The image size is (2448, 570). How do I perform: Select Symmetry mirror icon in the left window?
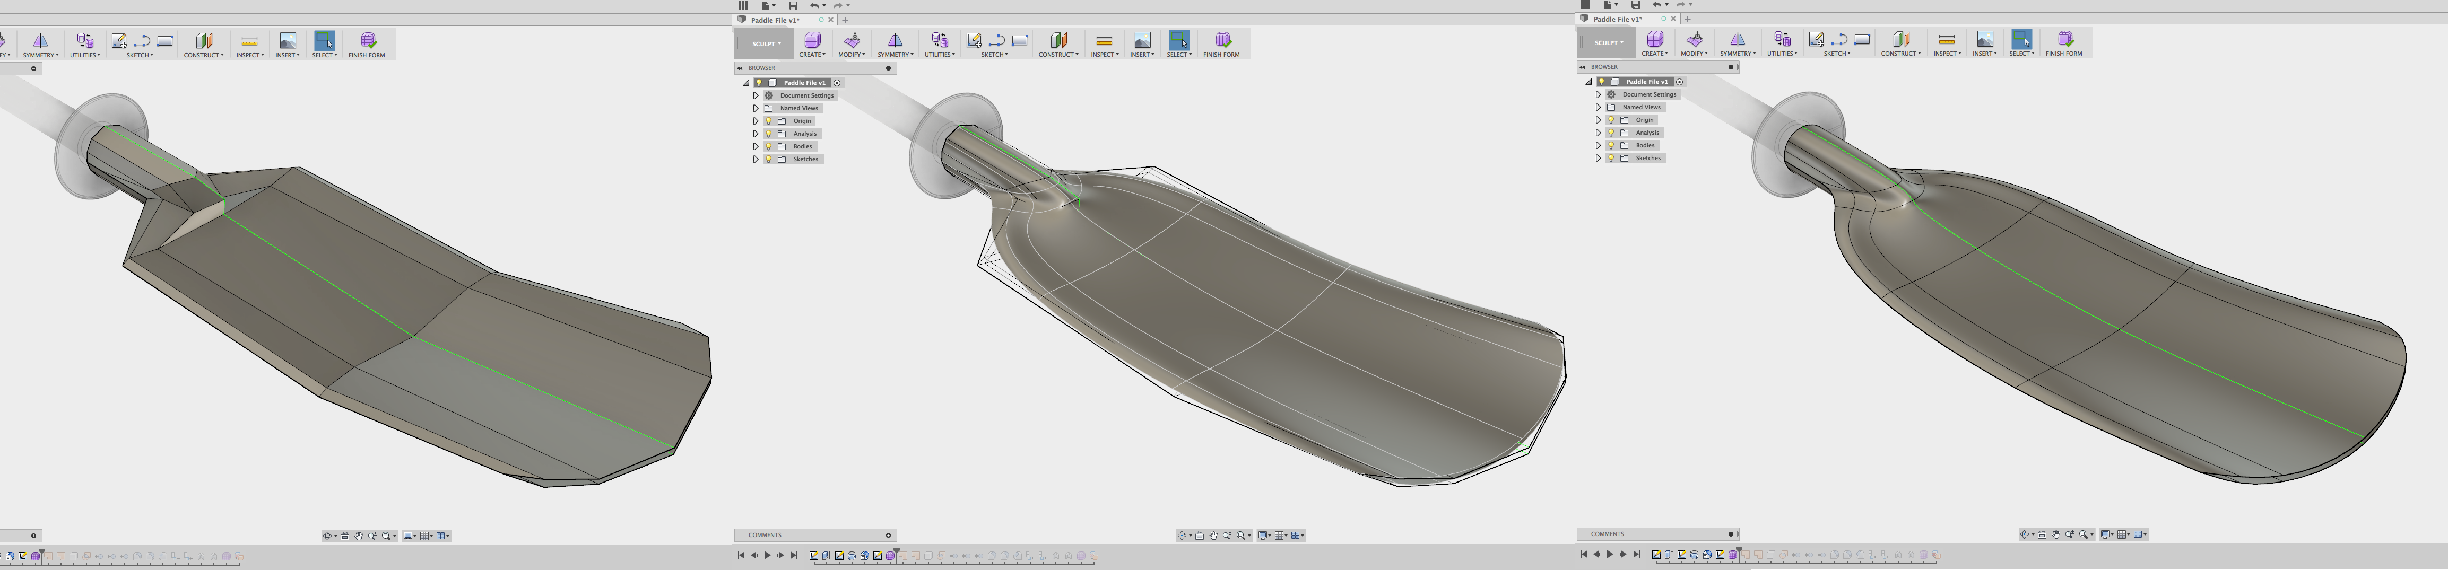40,40
